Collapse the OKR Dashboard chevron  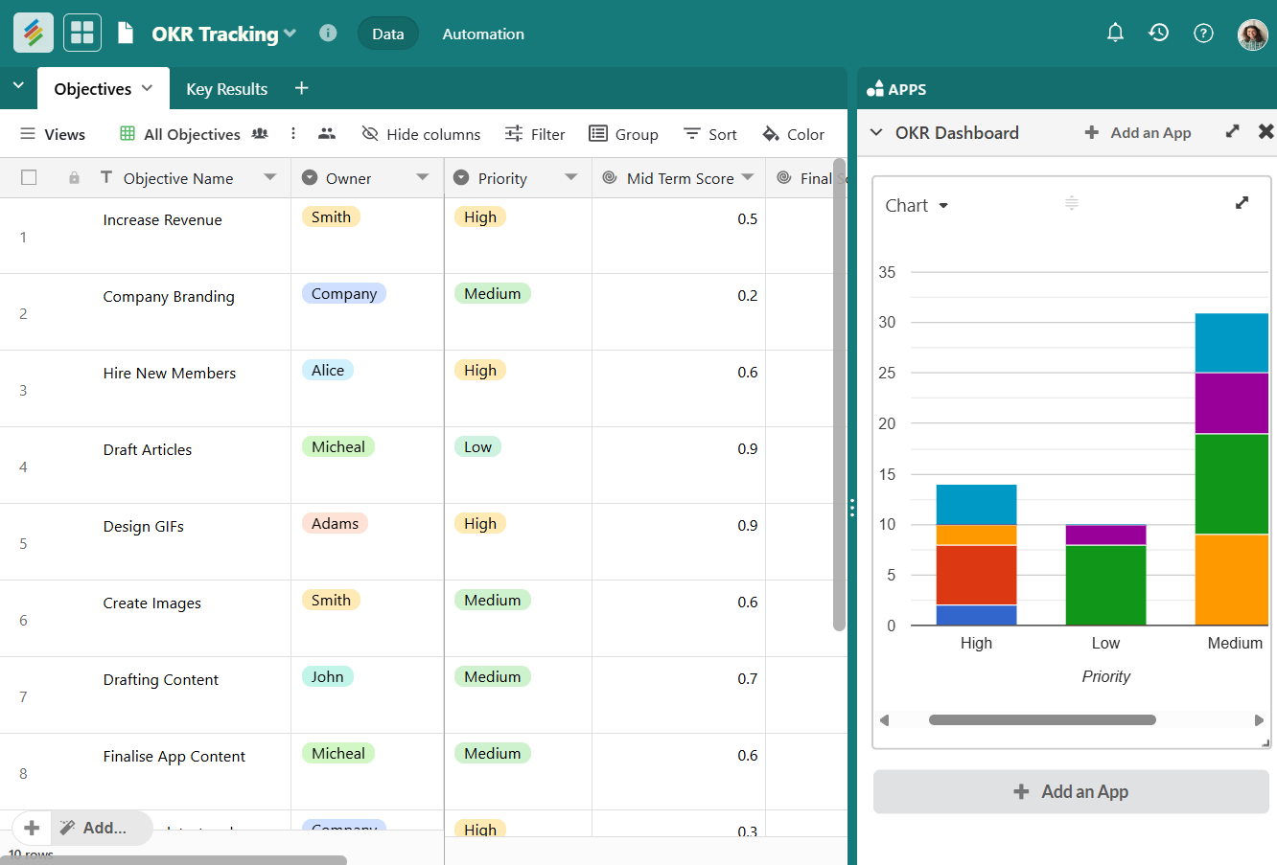(876, 132)
